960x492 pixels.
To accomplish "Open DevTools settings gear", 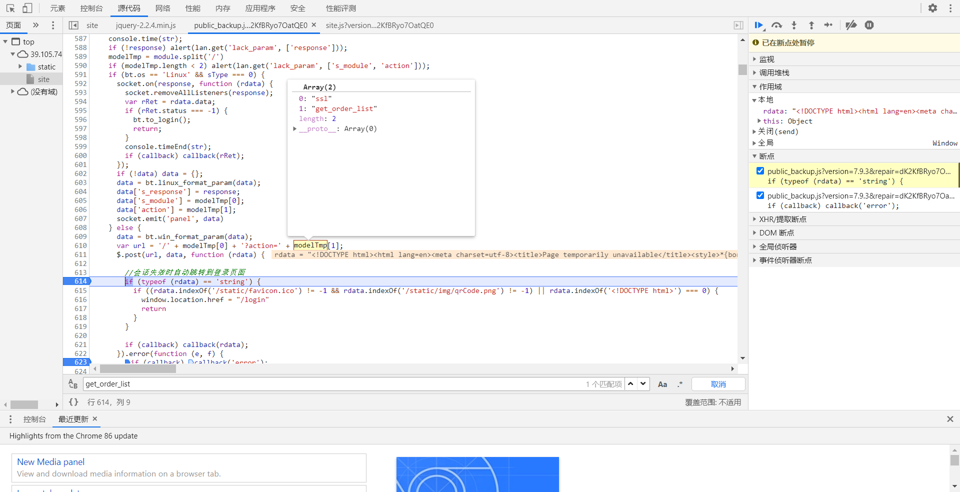I will click(933, 8).
